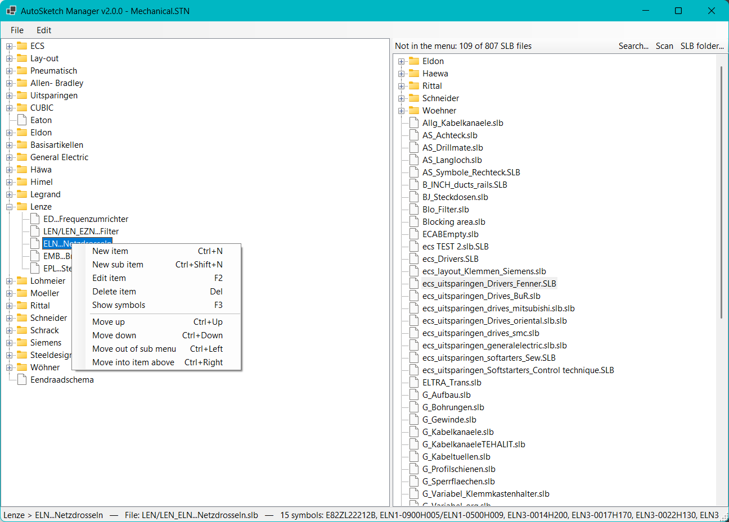Screen dimensions: 729x522
Task: Select B_INCH_ducts_rails.SLB file
Action: (465, 184)
